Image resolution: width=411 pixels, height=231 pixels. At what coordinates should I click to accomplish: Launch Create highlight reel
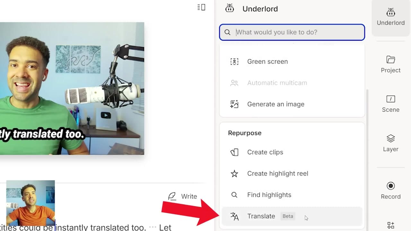click(292, 174)
